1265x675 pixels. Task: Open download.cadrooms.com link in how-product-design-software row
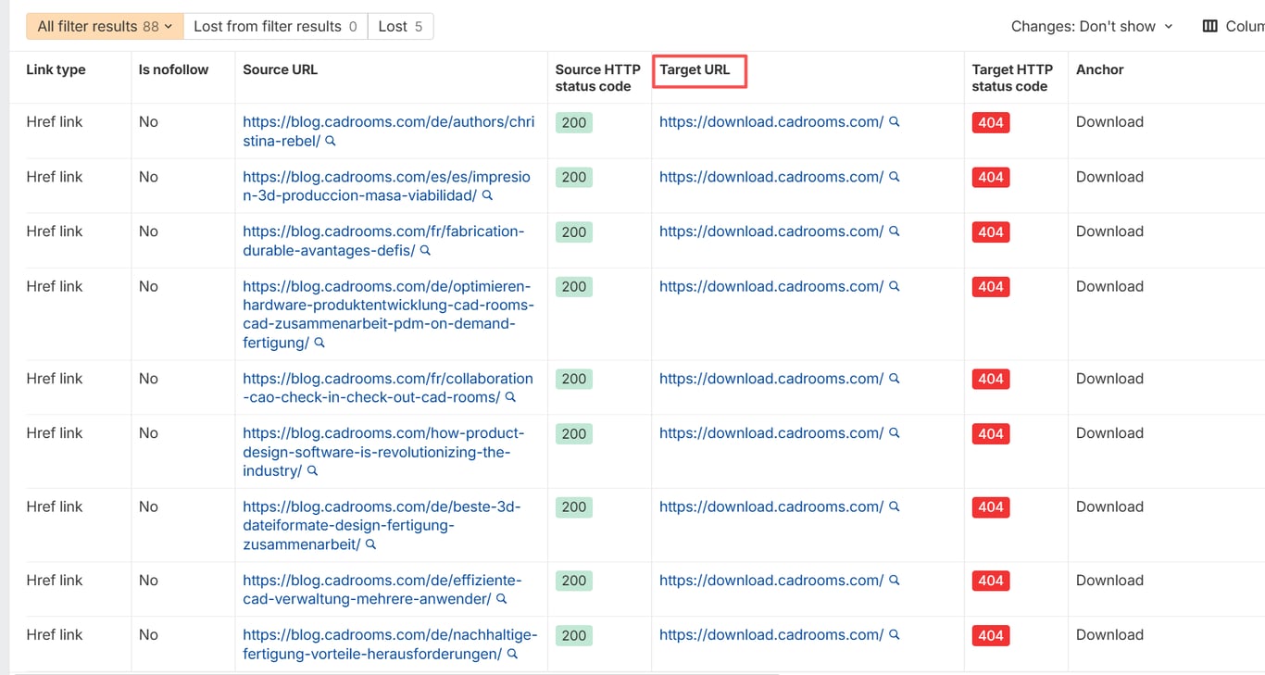[771, 433]
